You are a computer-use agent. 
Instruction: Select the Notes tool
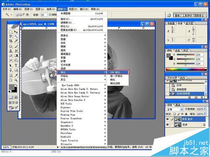click(11, 75)
